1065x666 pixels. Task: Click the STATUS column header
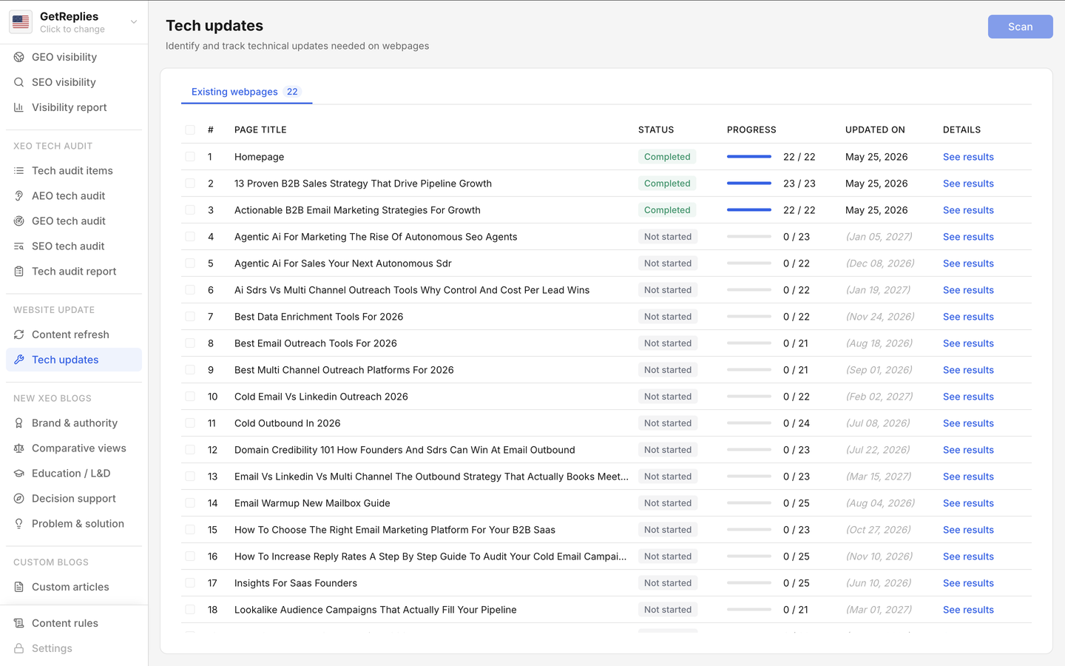coord(656,129)
